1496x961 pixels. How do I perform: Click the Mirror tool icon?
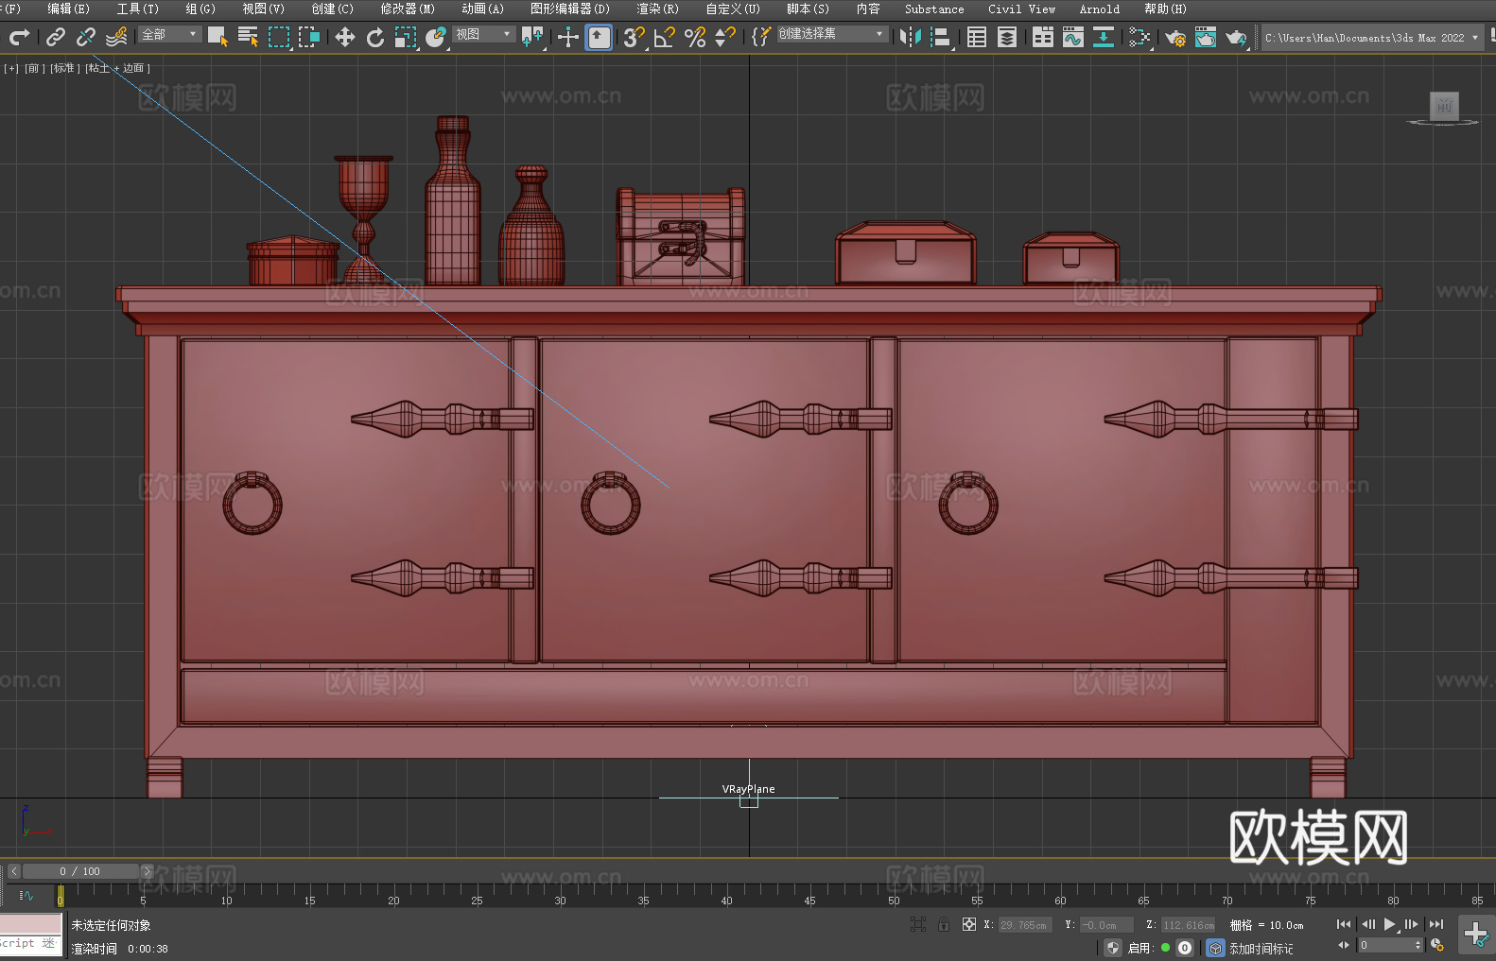pyautogui.click(x=911, y=37)
